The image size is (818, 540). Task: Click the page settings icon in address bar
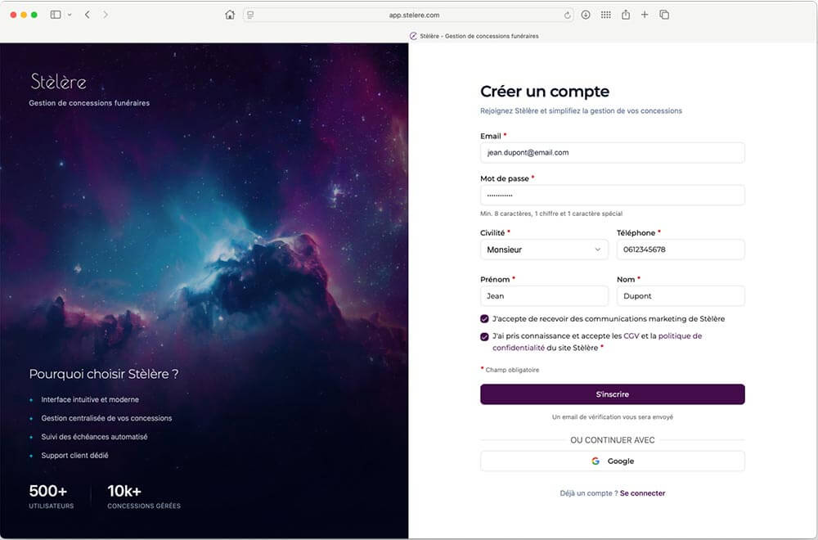[250, 15]
